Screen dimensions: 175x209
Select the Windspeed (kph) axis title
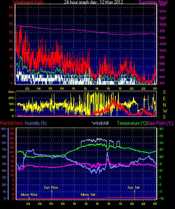click(28, 2)
